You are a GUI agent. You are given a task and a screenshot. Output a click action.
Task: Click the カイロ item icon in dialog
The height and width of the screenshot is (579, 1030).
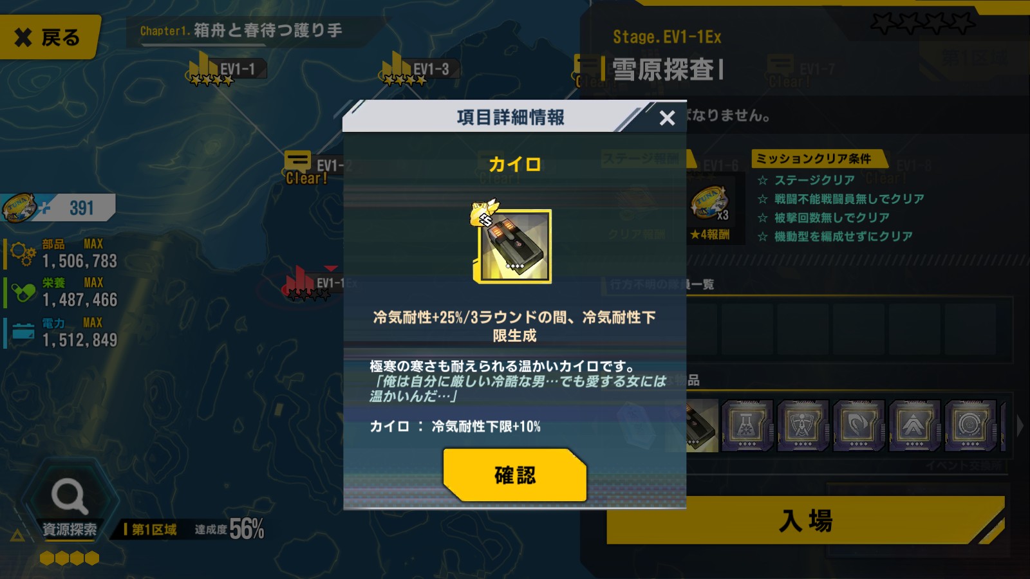512,246
